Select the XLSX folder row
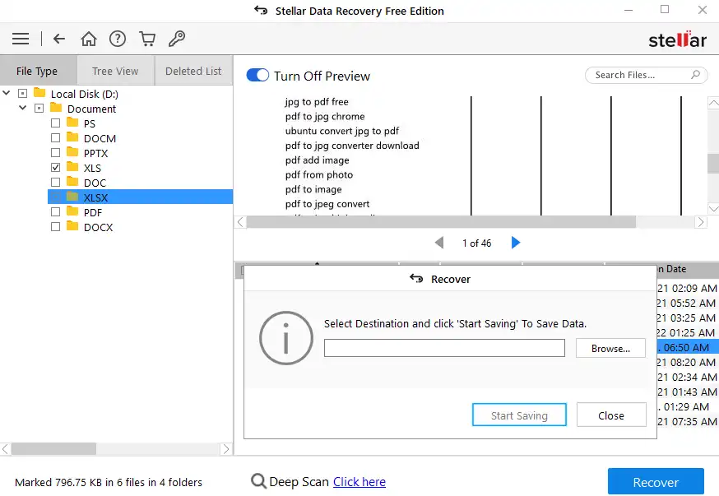The height and width of the screenshot is (496, 719). click(141, 197)
